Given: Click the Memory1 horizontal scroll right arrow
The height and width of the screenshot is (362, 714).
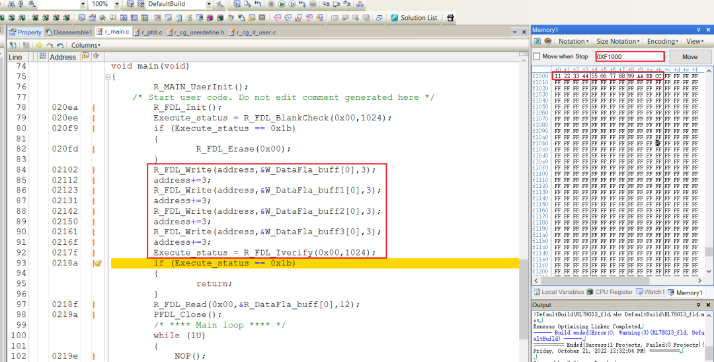Looking at the screenshot, I should pyautogui.click(x=699, y=281).
